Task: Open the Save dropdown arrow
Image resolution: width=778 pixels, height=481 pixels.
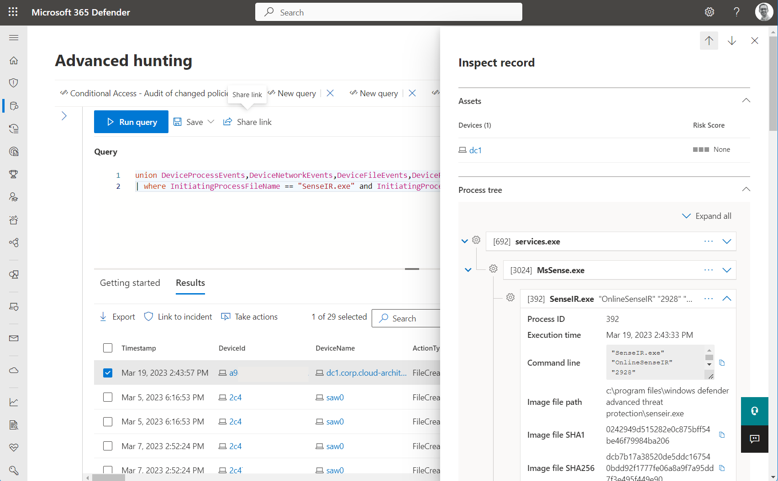Action: (211, 122)
